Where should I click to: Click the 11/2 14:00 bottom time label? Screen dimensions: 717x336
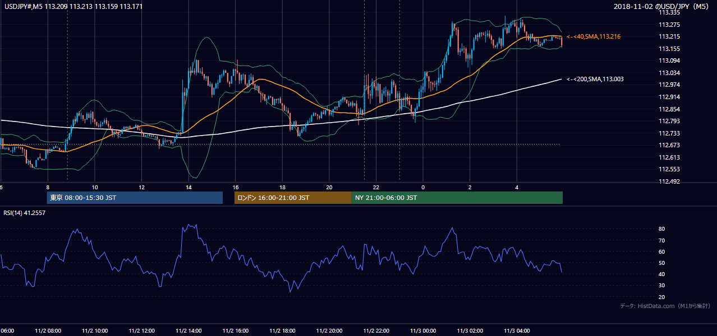click(x=189, y=330)
